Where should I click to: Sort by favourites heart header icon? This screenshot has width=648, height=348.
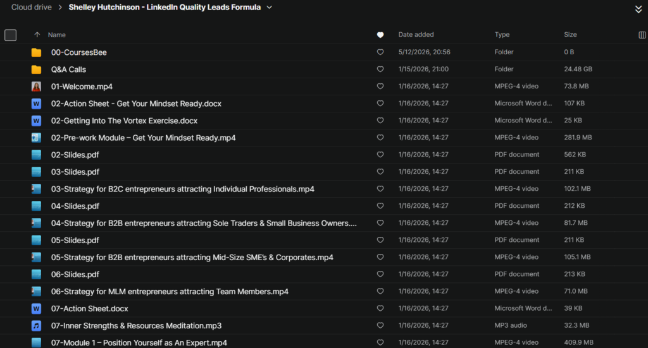(x=380, y=35)
